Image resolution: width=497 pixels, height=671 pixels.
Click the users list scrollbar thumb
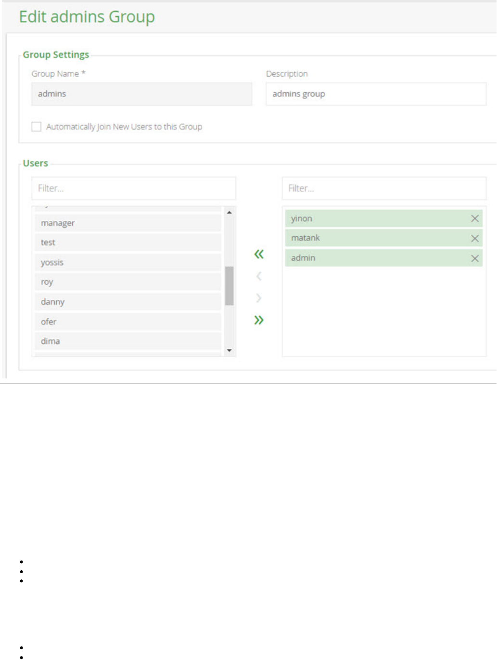(x=229, y=285)
